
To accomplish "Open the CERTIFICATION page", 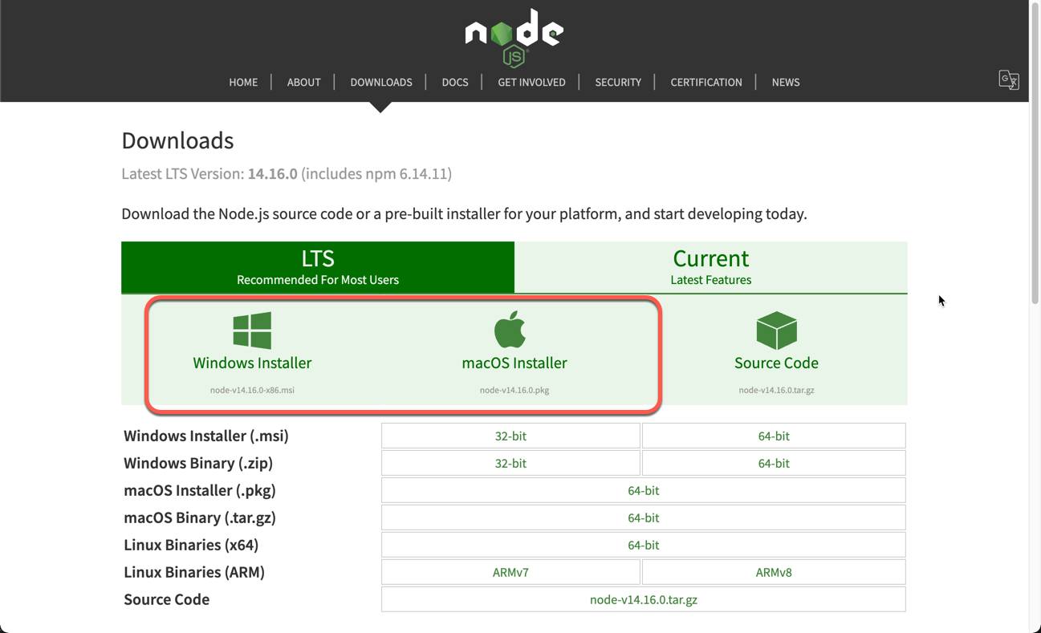I will click(x=706, y=82).
